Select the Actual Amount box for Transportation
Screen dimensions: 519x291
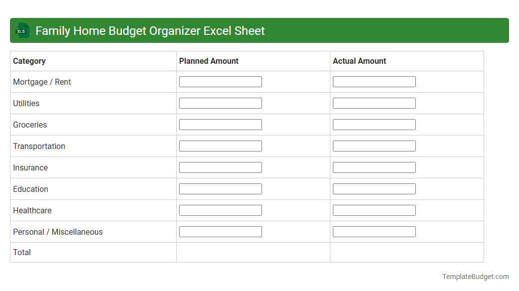pyautogui.click(x=374, y=145)
